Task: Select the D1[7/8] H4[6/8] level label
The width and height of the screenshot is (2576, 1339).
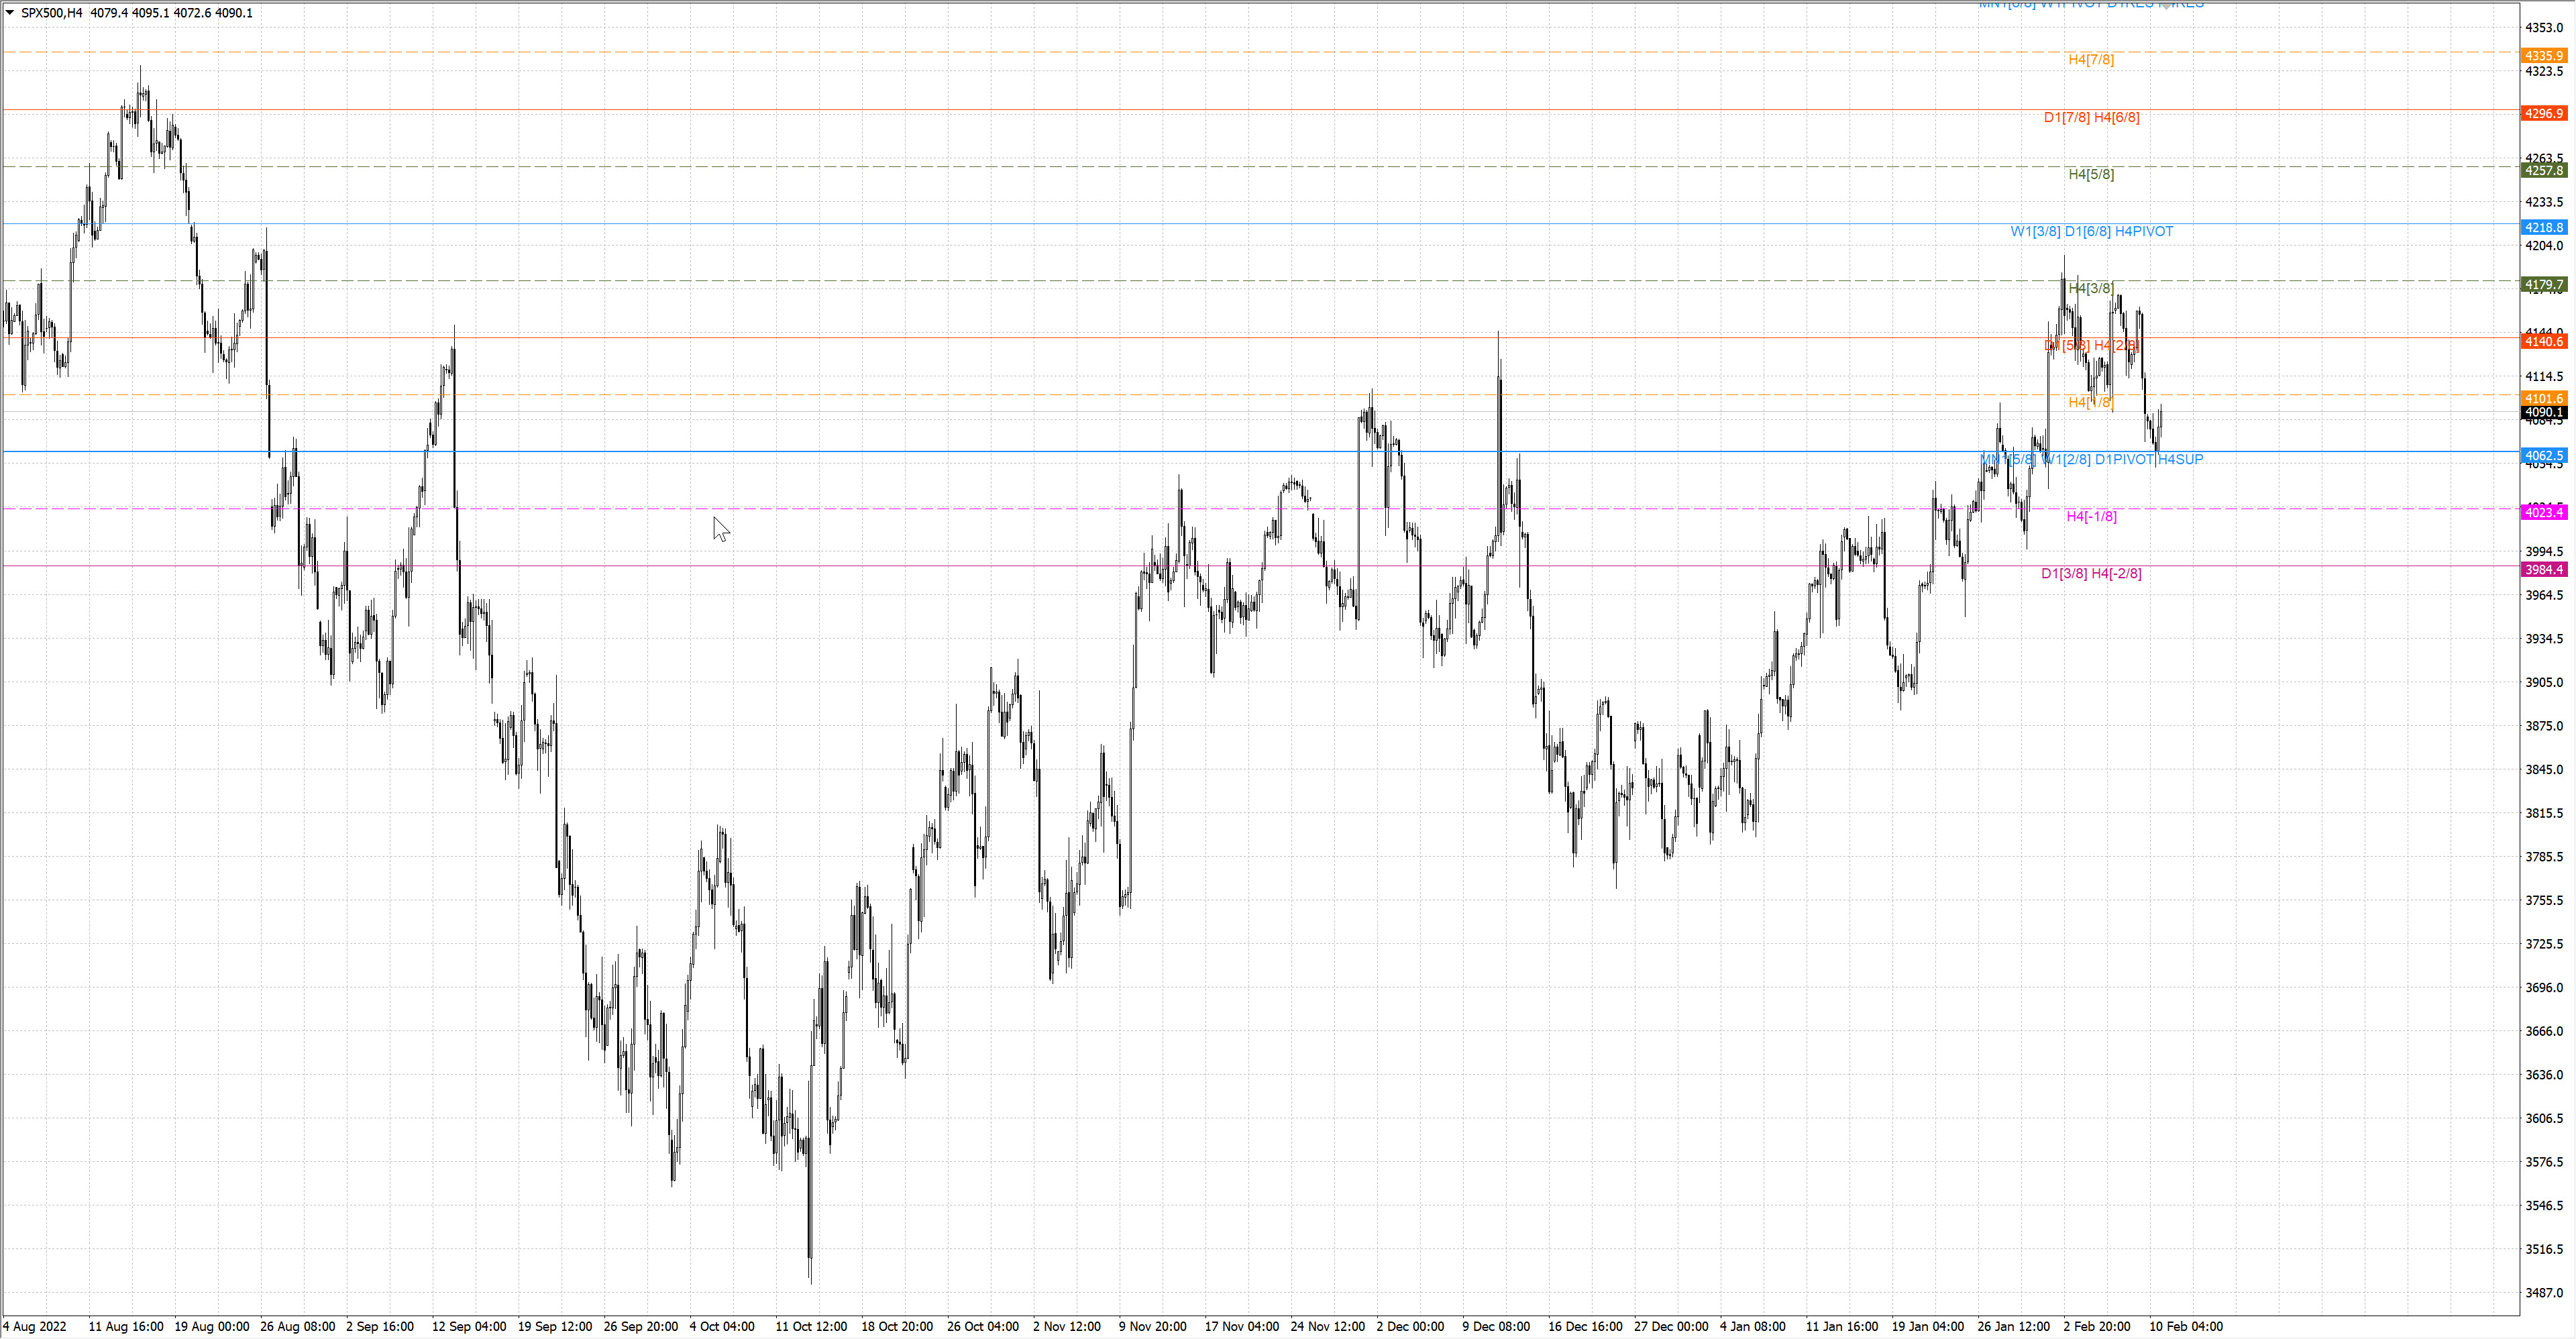Action: point(2091,118)
